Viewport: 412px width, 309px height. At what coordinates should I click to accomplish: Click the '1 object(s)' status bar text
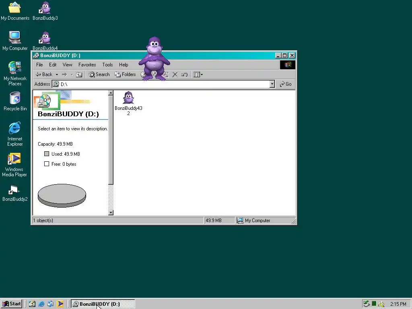tap(43, 220)
